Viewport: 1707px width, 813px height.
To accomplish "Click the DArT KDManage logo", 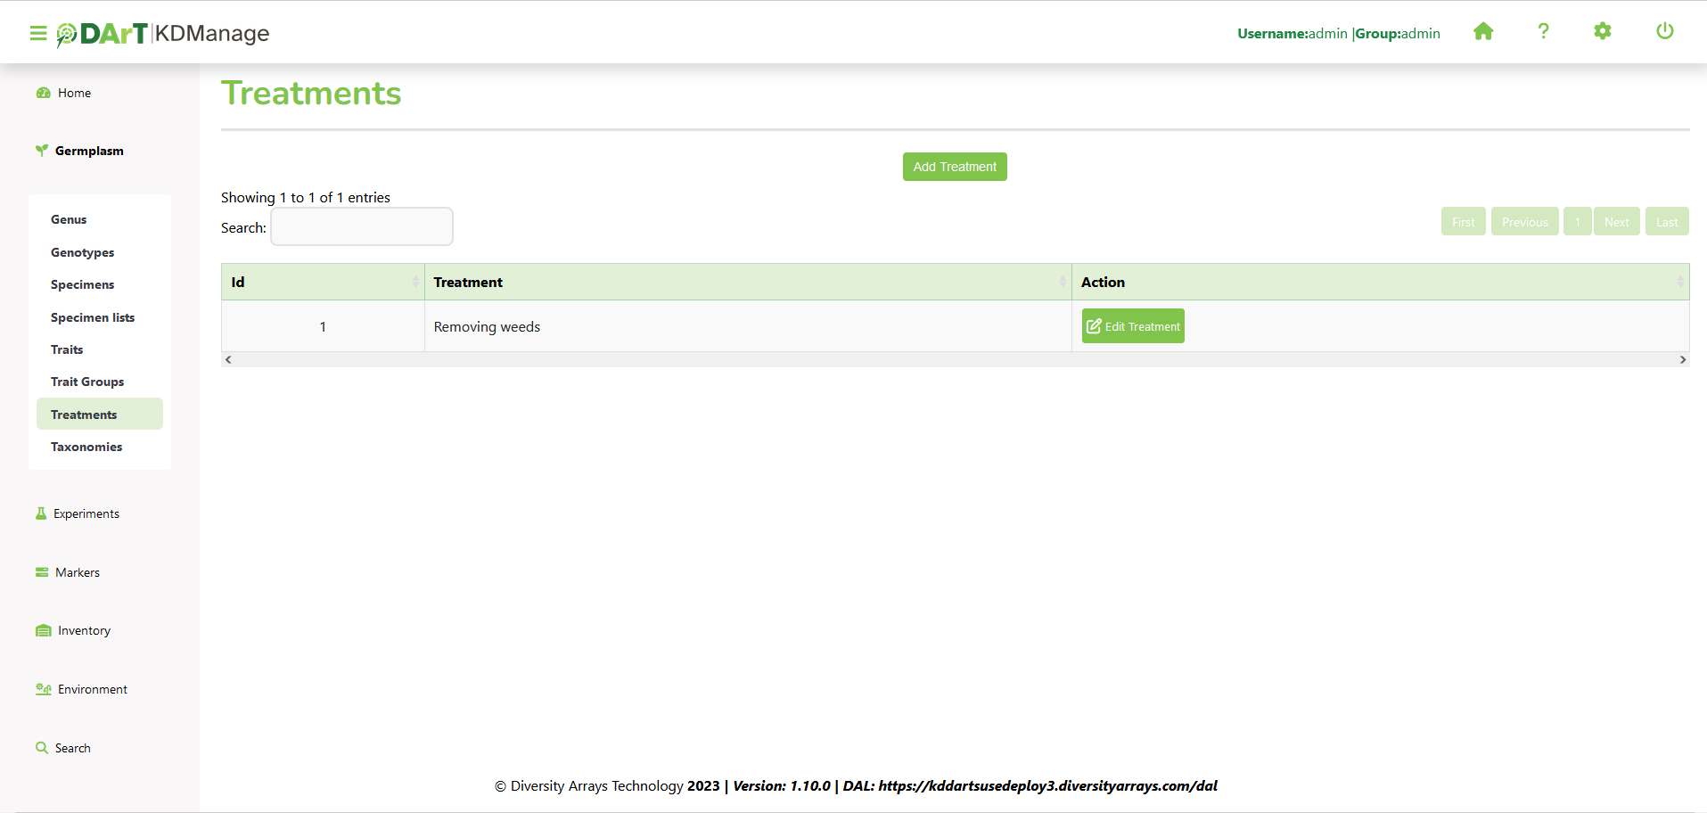I will (x=164, y=33).
